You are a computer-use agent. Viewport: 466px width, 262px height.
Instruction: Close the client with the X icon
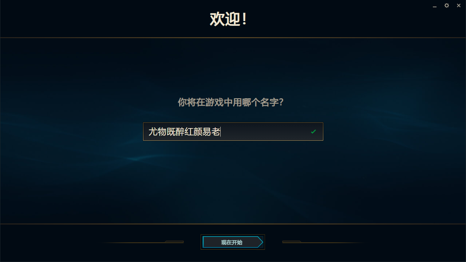(x=459, y=5)
